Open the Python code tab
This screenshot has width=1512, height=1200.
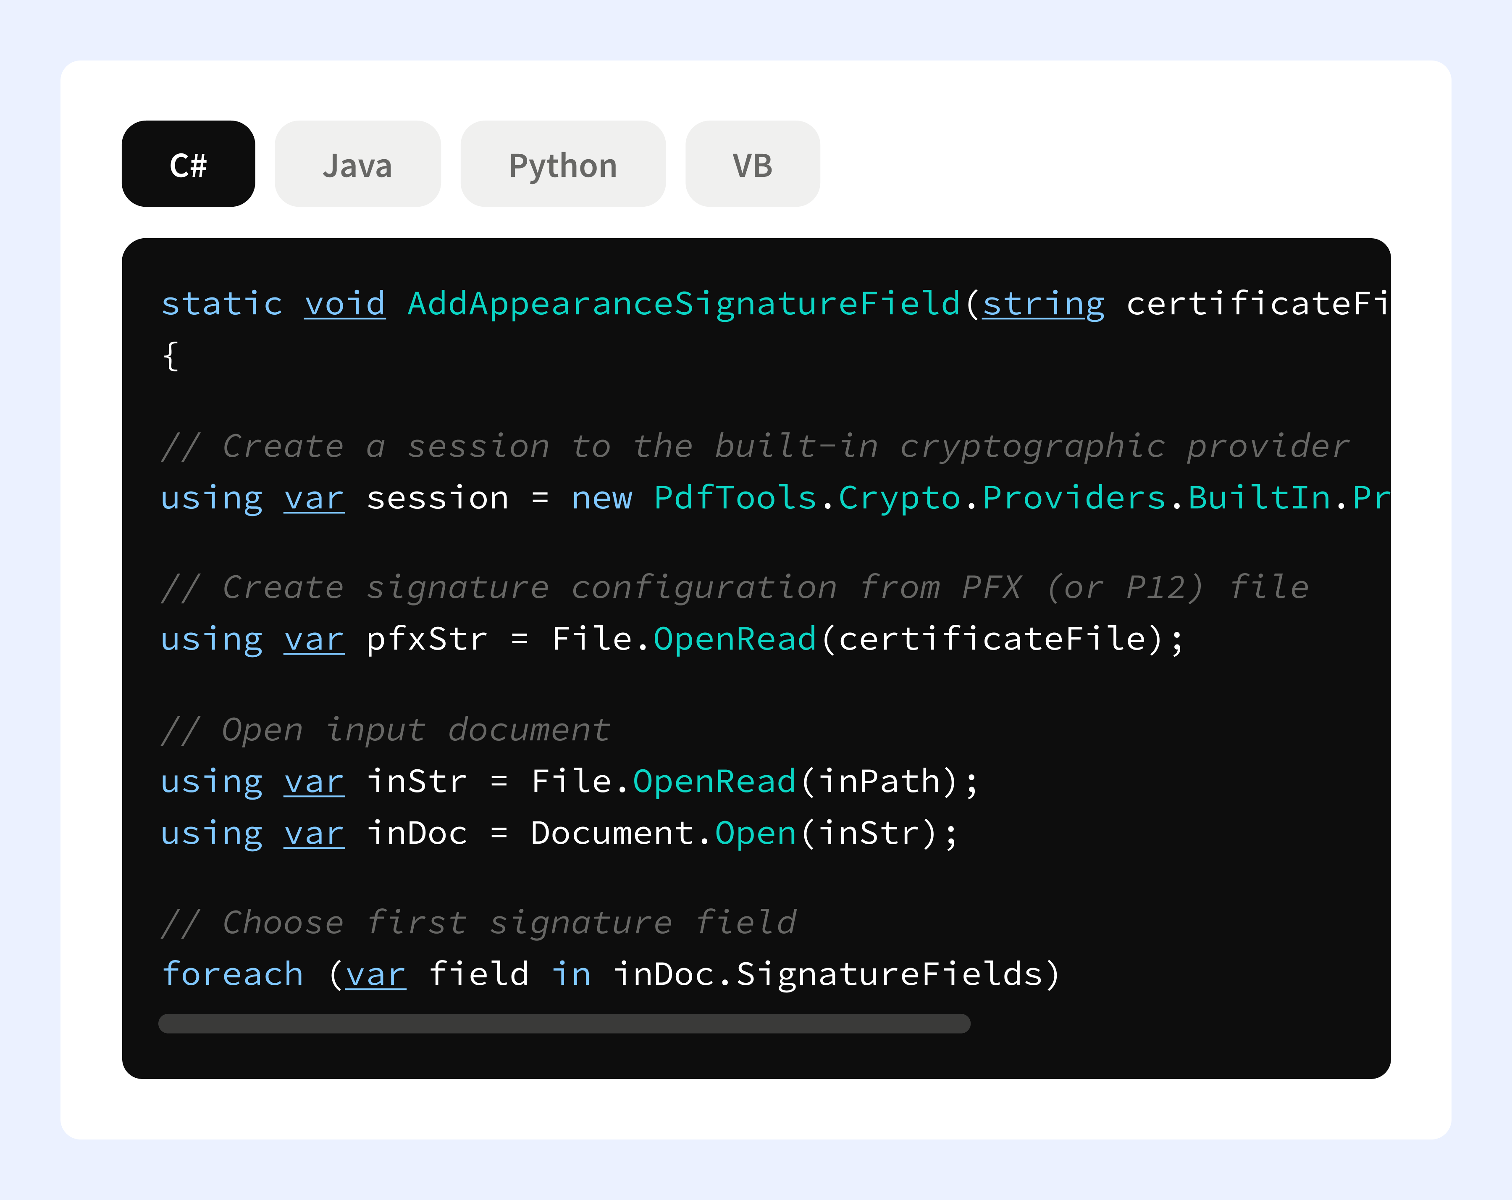pos(562,164)
